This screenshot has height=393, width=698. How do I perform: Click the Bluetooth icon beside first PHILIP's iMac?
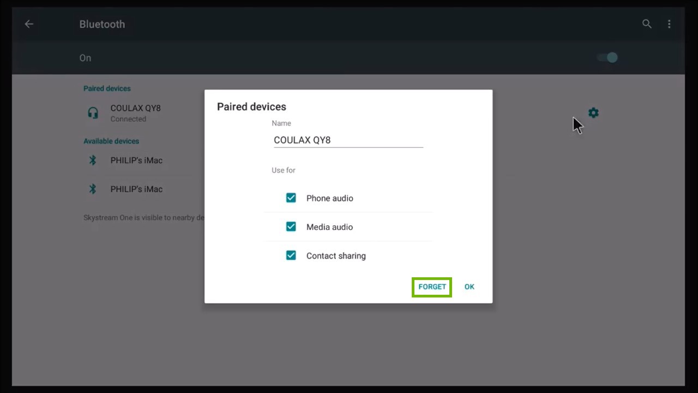point(92,160)
